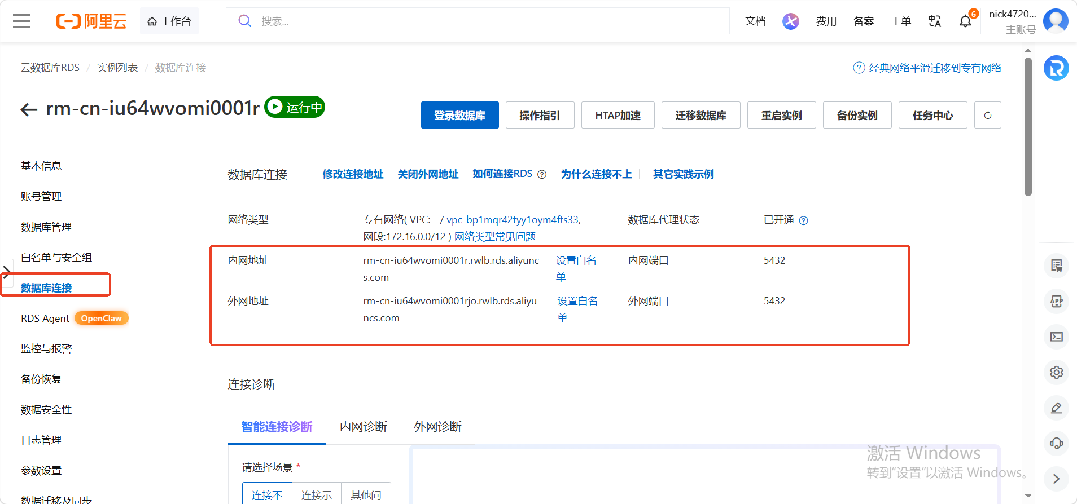
Task: Launch Cloud Shell terminal from right sidebar
Action: click(x=1057, y=337)
